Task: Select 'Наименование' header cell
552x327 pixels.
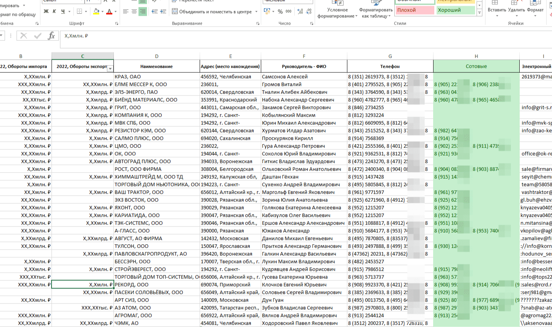Action: (x=157, y=66)
